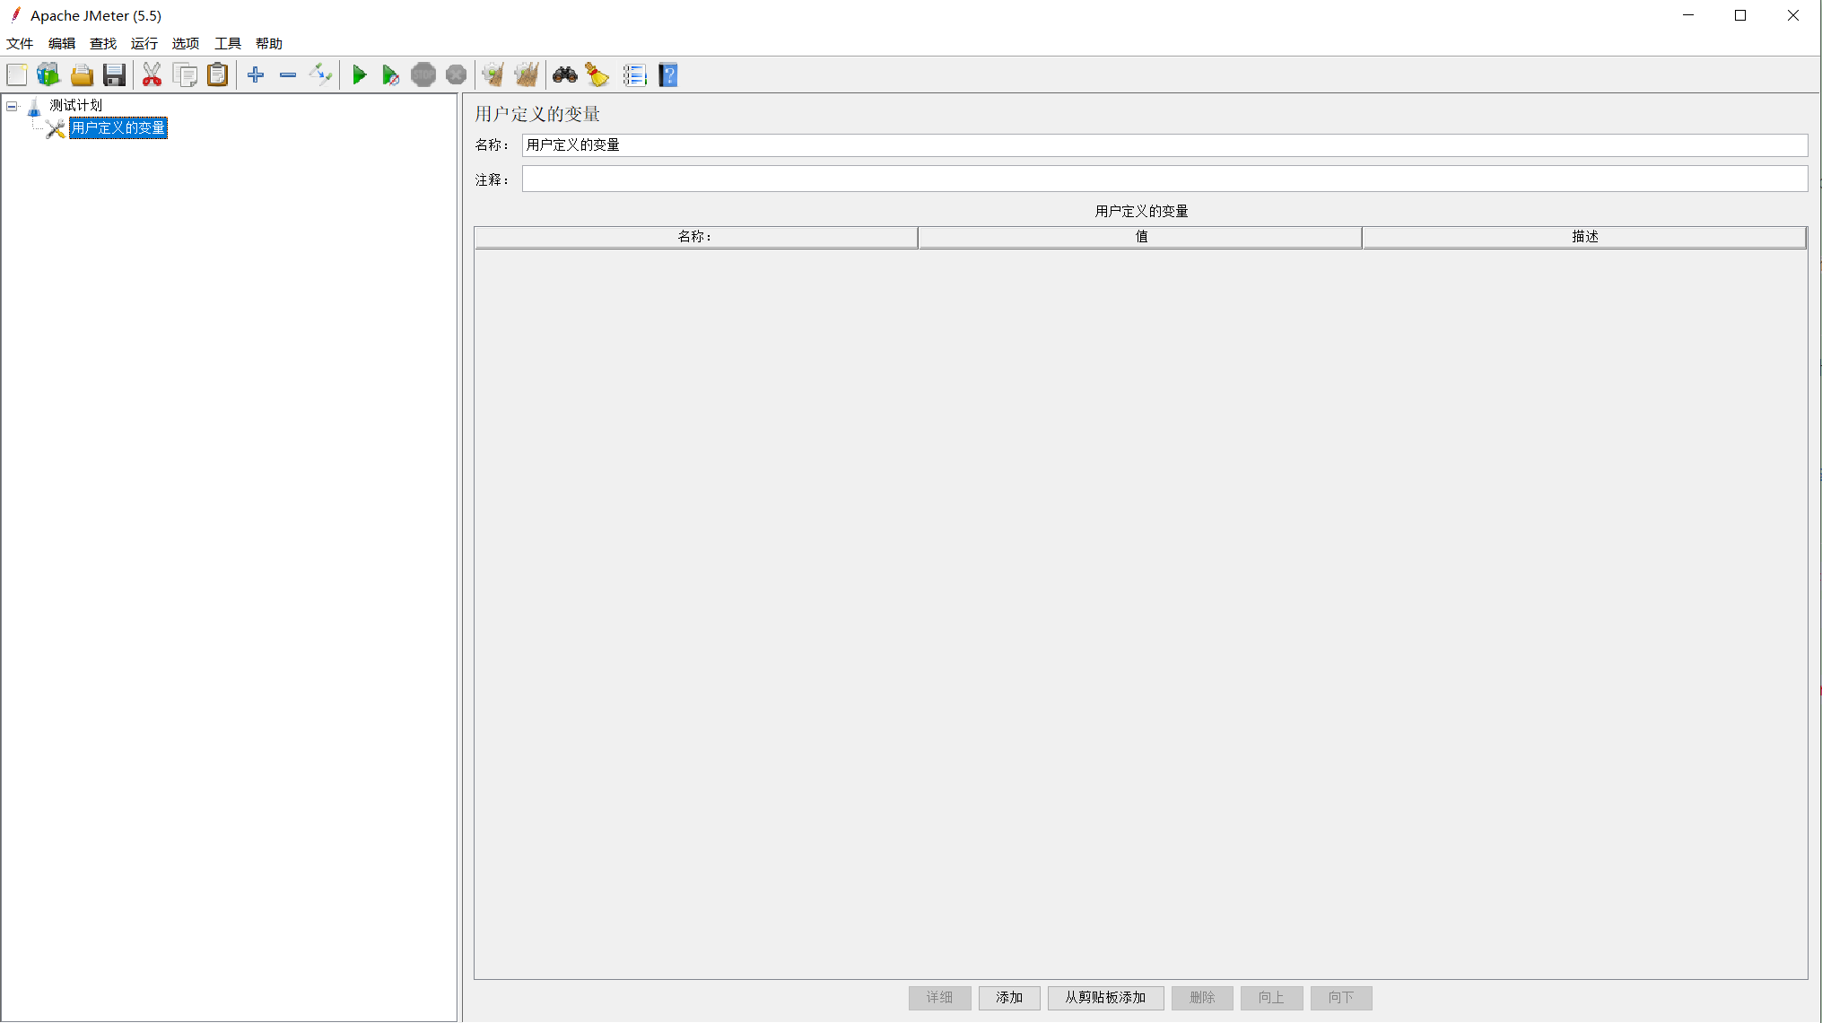
Task: Click the 名称 column header
Action: pos(696,237)
